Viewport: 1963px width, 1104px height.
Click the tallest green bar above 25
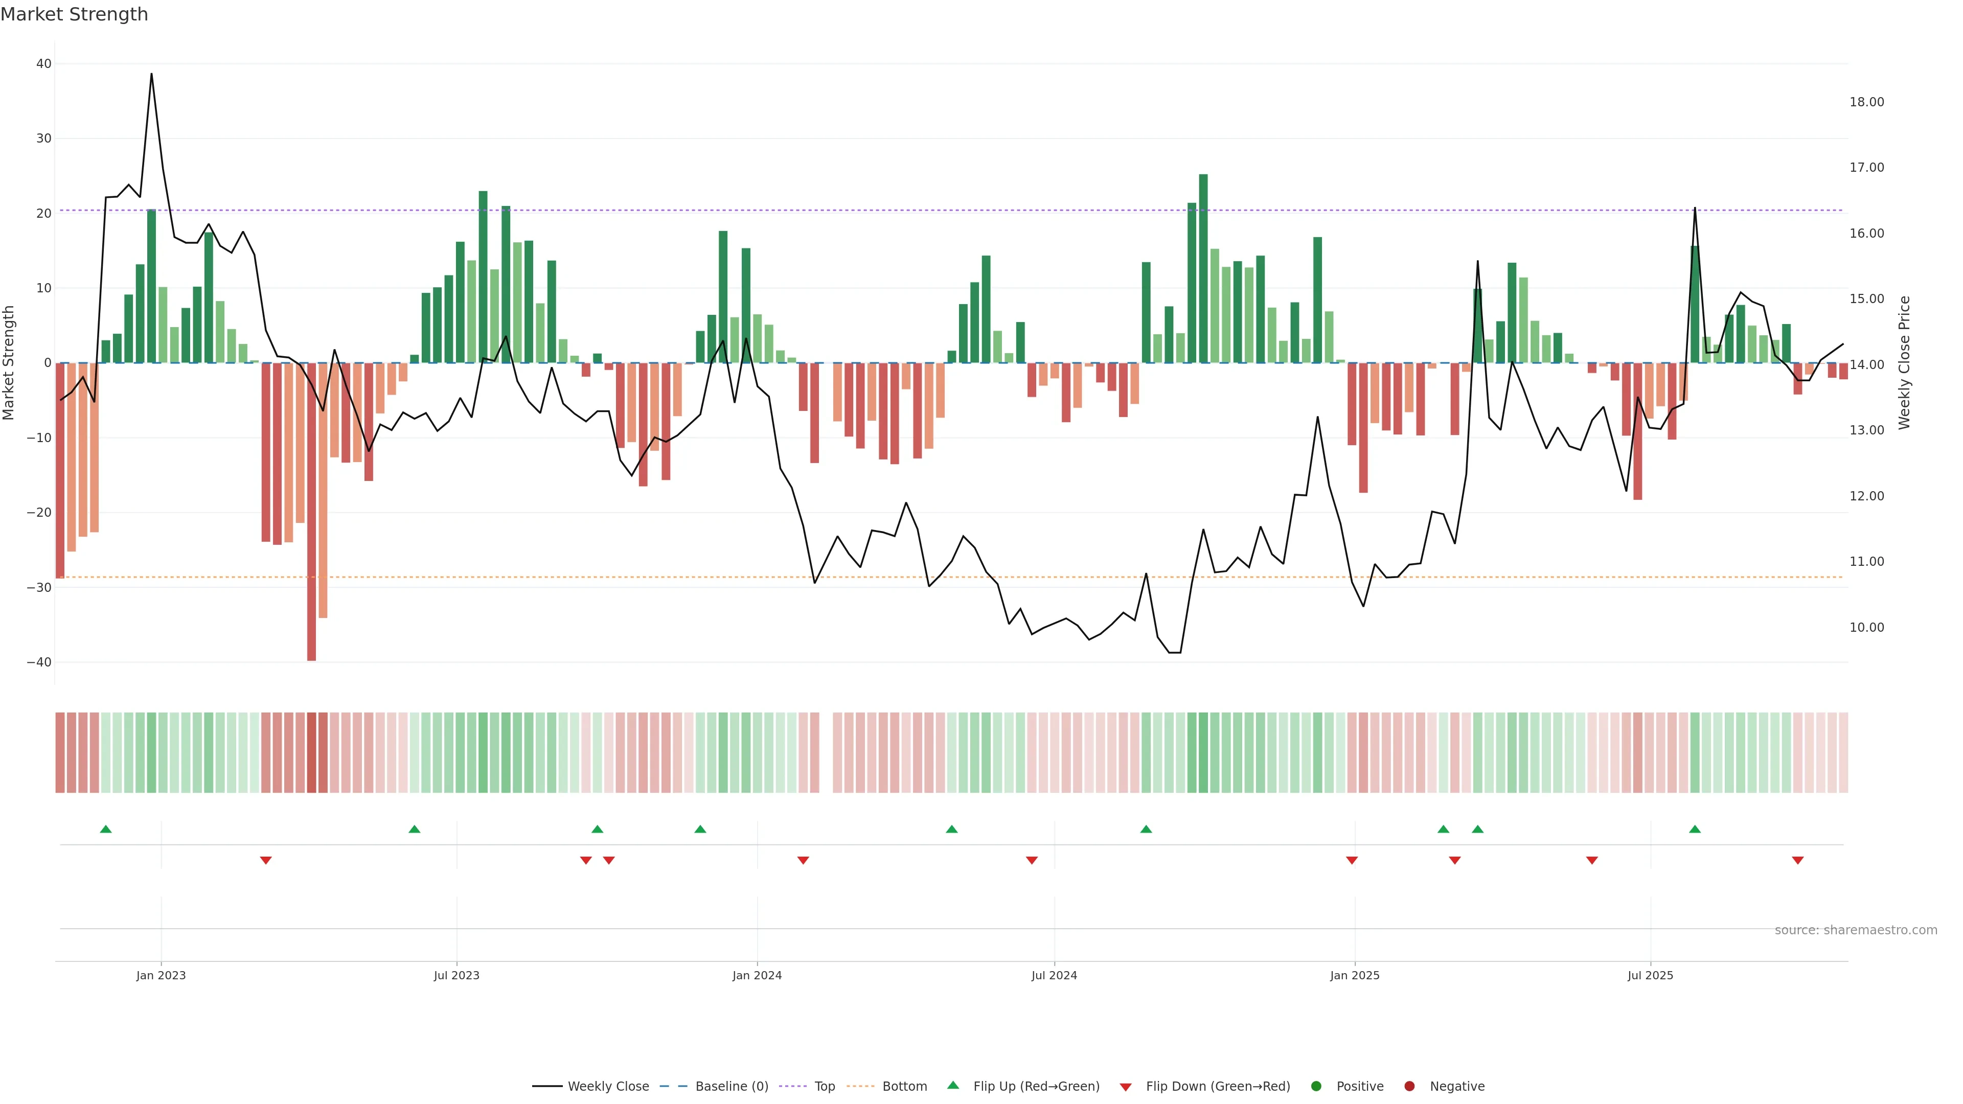1203,268
